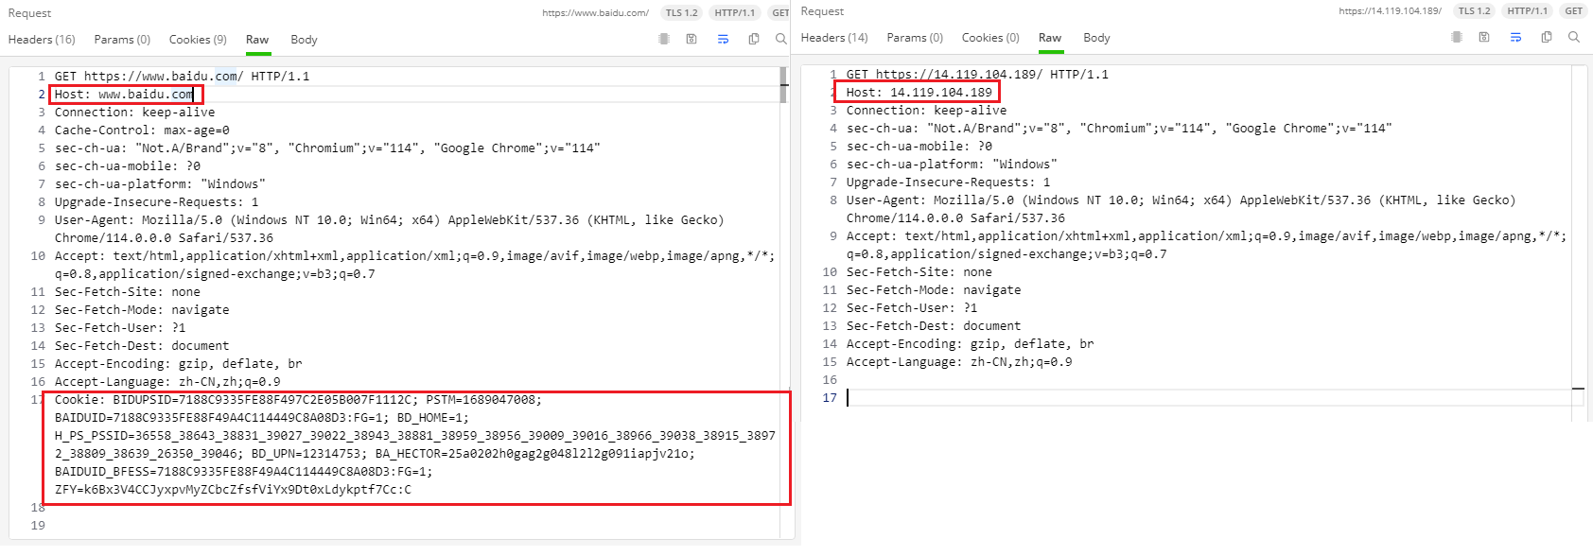Save the baidu.com request using save icon
Screen dimensions: 1593x556
tap(691, 39)
